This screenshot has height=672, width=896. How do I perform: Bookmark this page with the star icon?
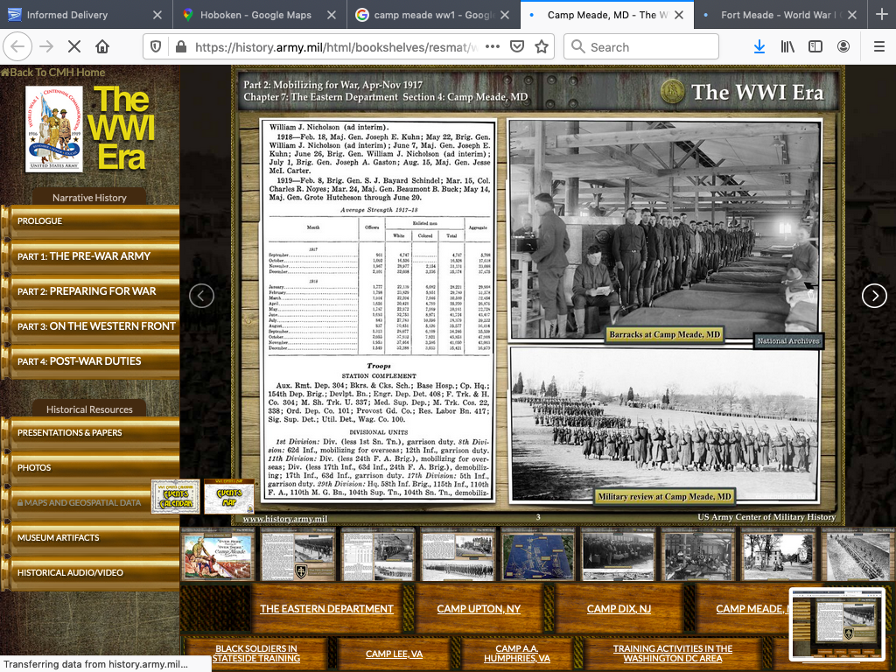[542, 46]
